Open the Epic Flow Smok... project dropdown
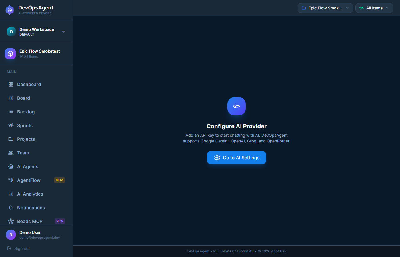Screen dimensions: 400x257 point(325,8)
